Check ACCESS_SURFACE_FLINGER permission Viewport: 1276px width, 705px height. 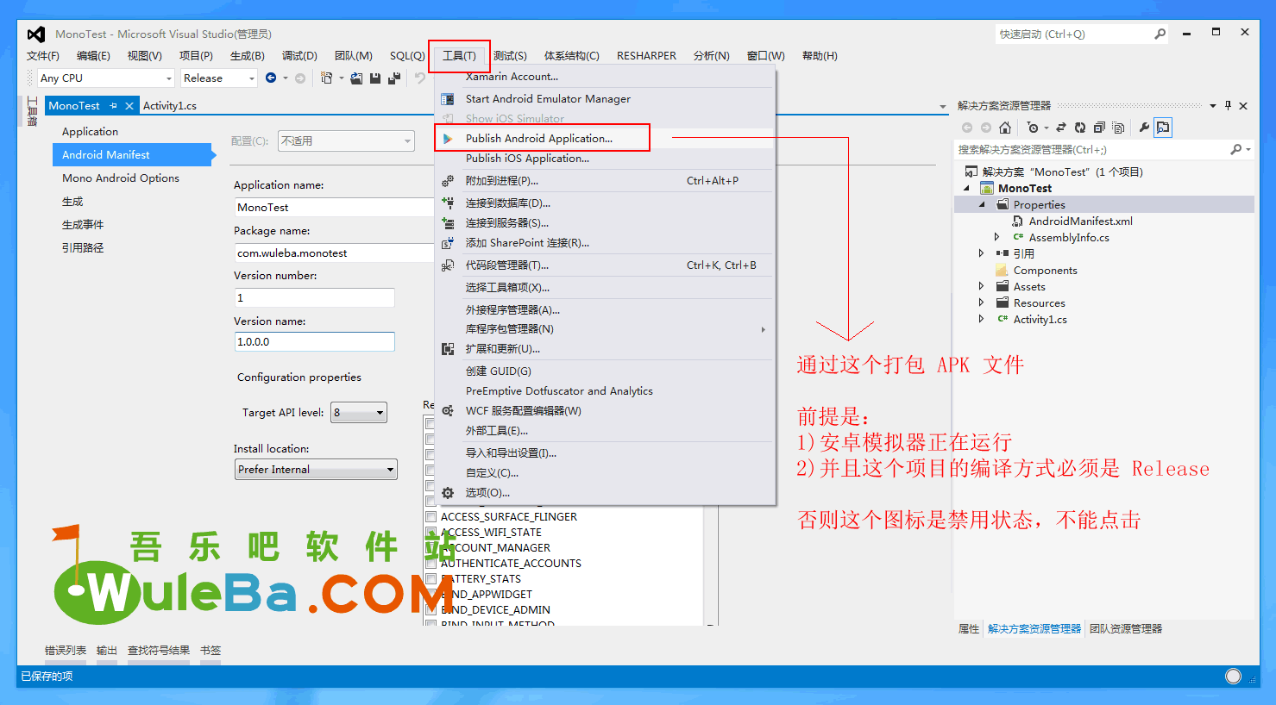click(431, 516)
